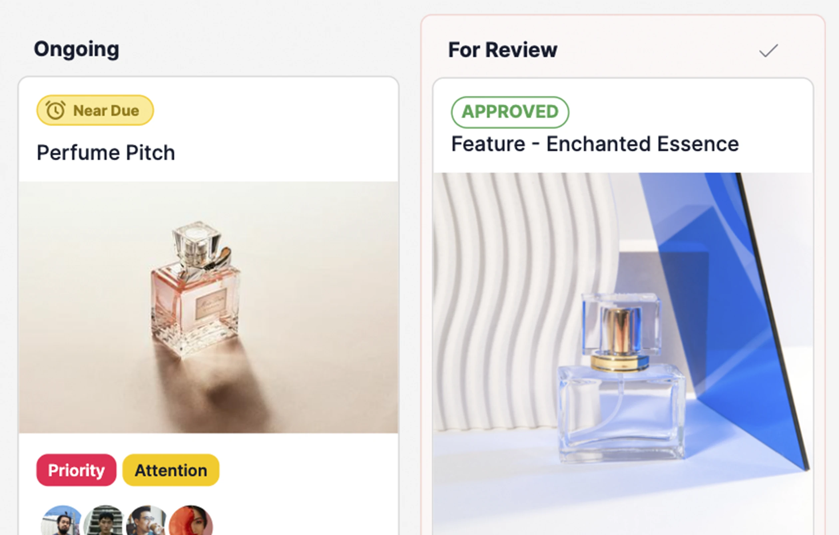Select the Ongoing column header
The image size is (839, 535).
point(77,49)
